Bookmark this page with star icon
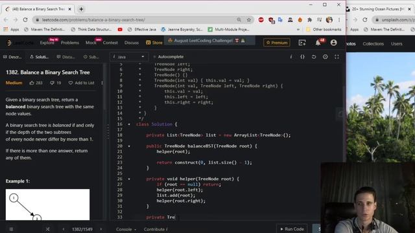415x233 pixels. [x=249, y=20]
